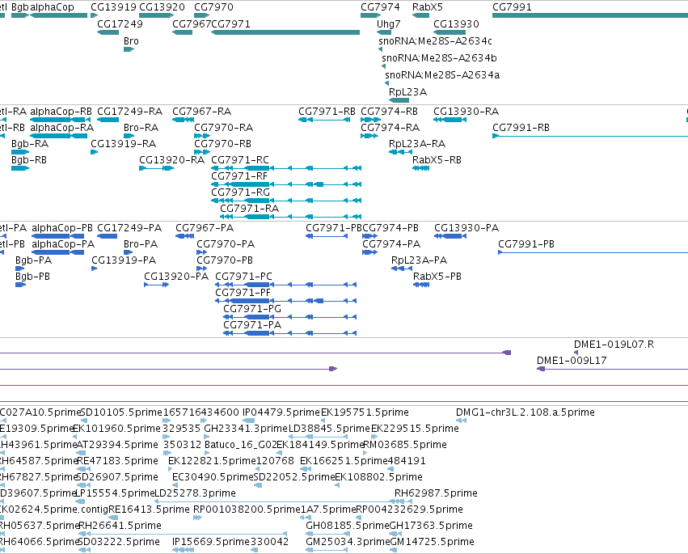The image size is (688, 554).
Task: Click the CG7970 gene label
Action: tap(213, 7)
